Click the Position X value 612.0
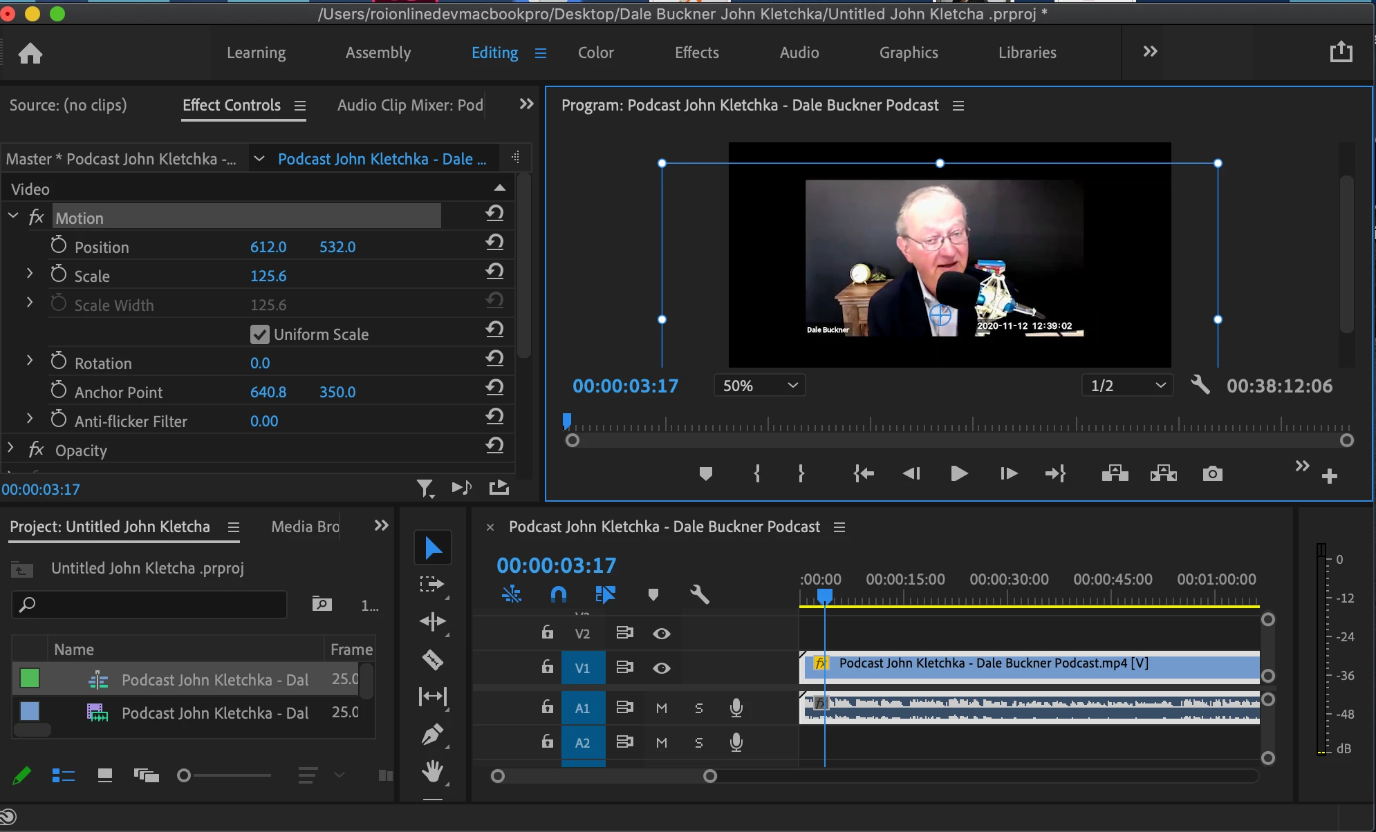This screenshot has height=832, width=1376. (268, 247)
